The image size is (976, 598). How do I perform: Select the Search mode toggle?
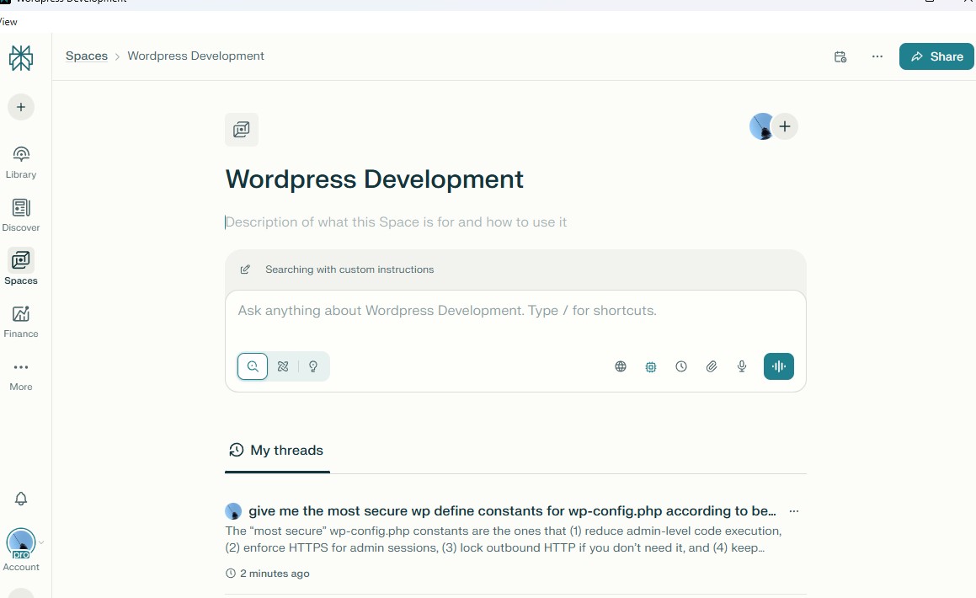click(x=253, y=366)
